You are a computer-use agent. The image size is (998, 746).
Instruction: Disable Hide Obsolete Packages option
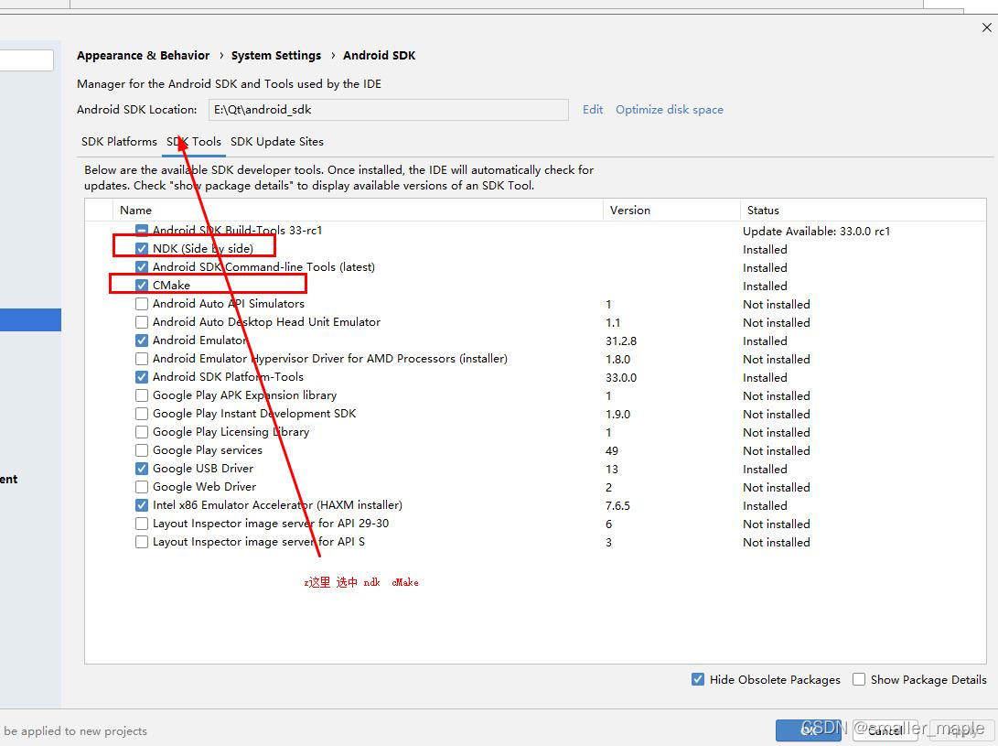(698, 680)
